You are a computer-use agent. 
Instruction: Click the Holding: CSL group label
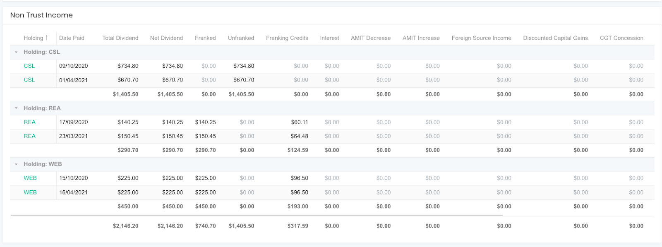[42, 52]
